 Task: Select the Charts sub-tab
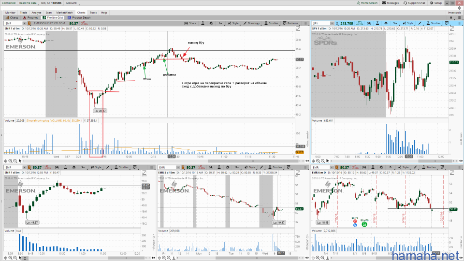12,17
